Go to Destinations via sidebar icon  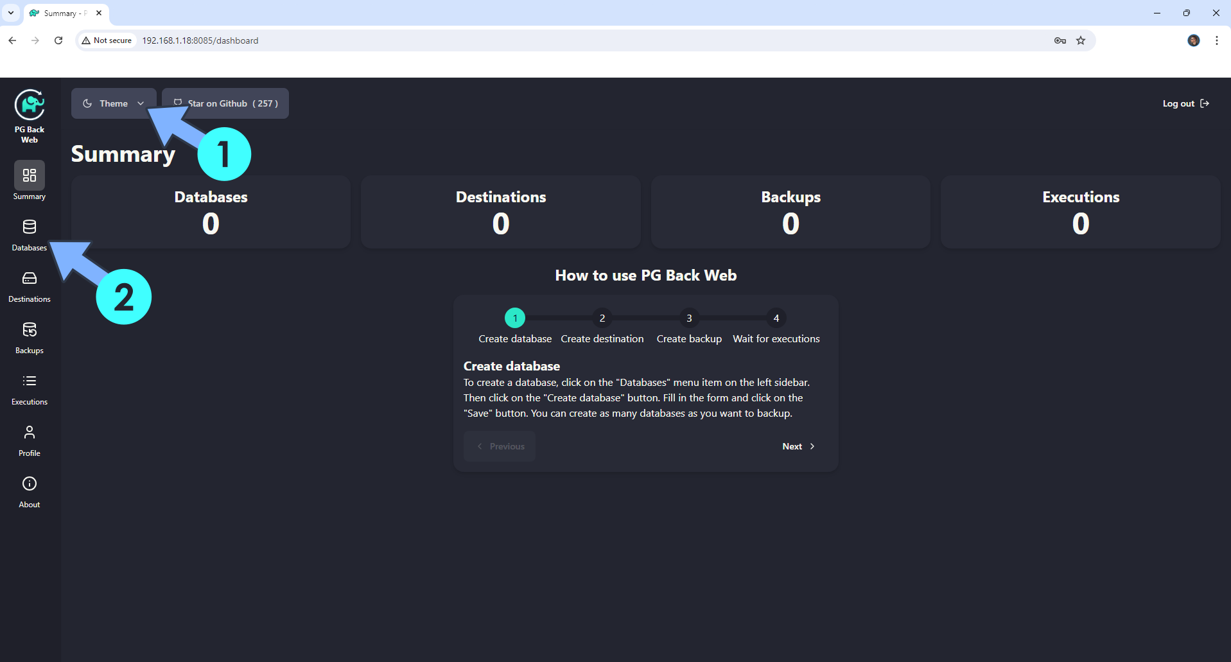point(30,278)
